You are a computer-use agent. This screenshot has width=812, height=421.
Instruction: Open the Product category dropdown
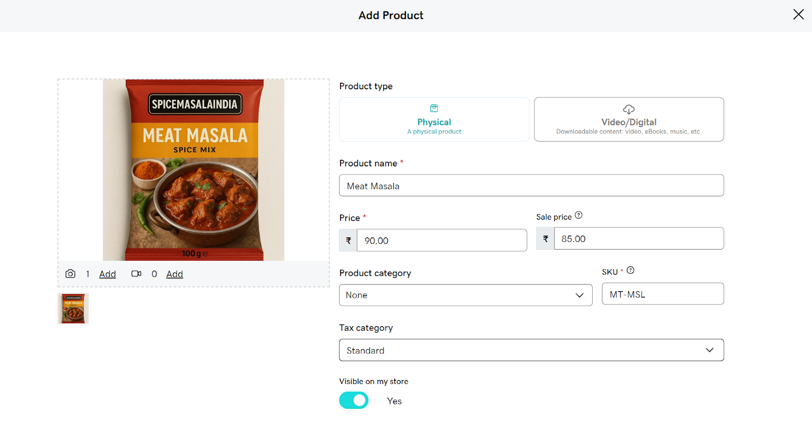point(465,295)
